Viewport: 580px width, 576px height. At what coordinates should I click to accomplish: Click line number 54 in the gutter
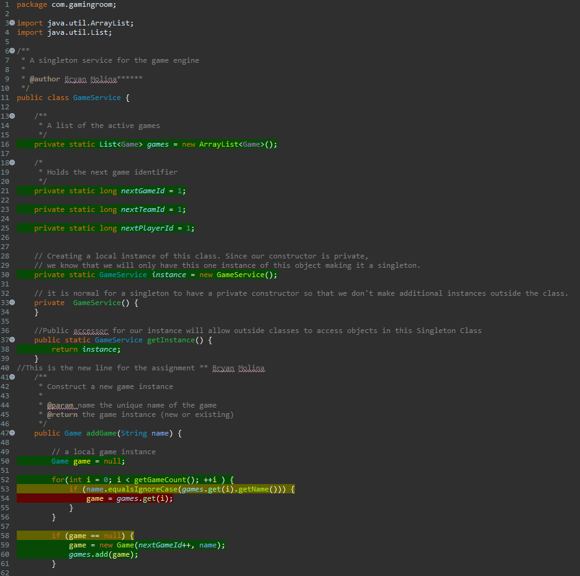[5, 498]
